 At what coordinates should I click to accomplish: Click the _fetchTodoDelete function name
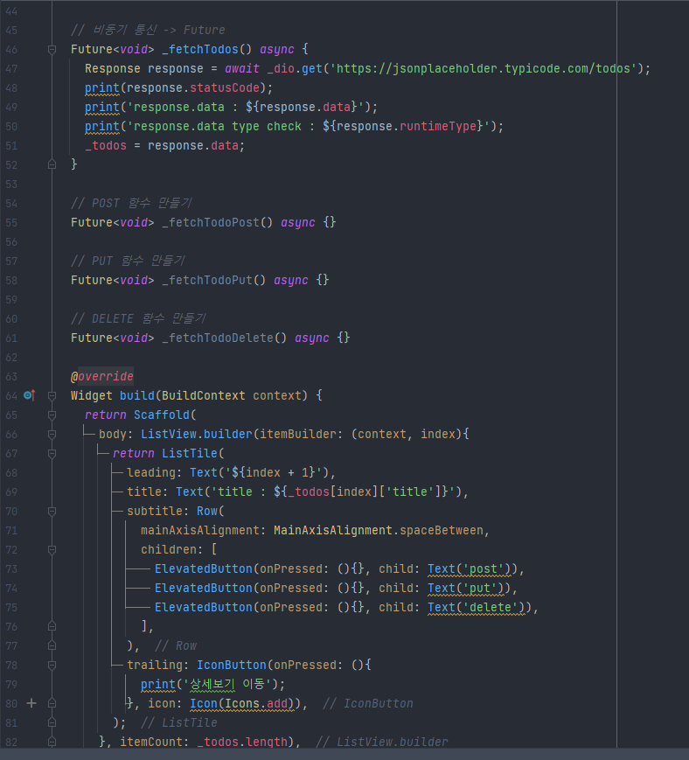(218, 338)
